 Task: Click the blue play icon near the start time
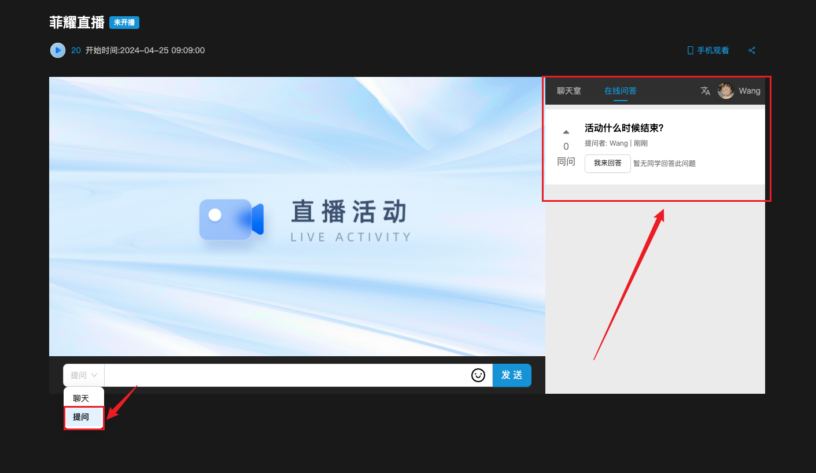point(57,50)
